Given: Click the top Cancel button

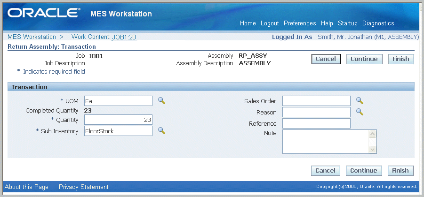Looking at the screenshot, I should pyautogui.click(x=326, y=59).
